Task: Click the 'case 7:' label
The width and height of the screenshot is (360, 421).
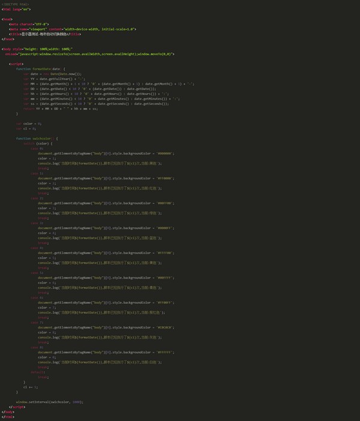Action: [x=37, y=323]
